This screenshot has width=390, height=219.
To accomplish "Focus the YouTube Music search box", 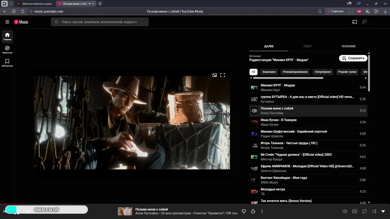I will point(100,22).
